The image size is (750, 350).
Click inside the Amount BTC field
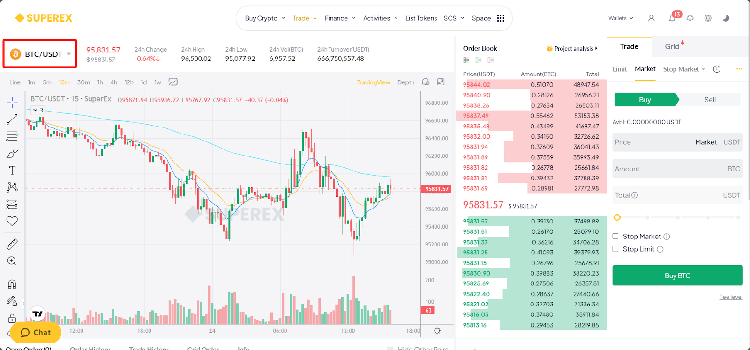click(x=677, y=169)
